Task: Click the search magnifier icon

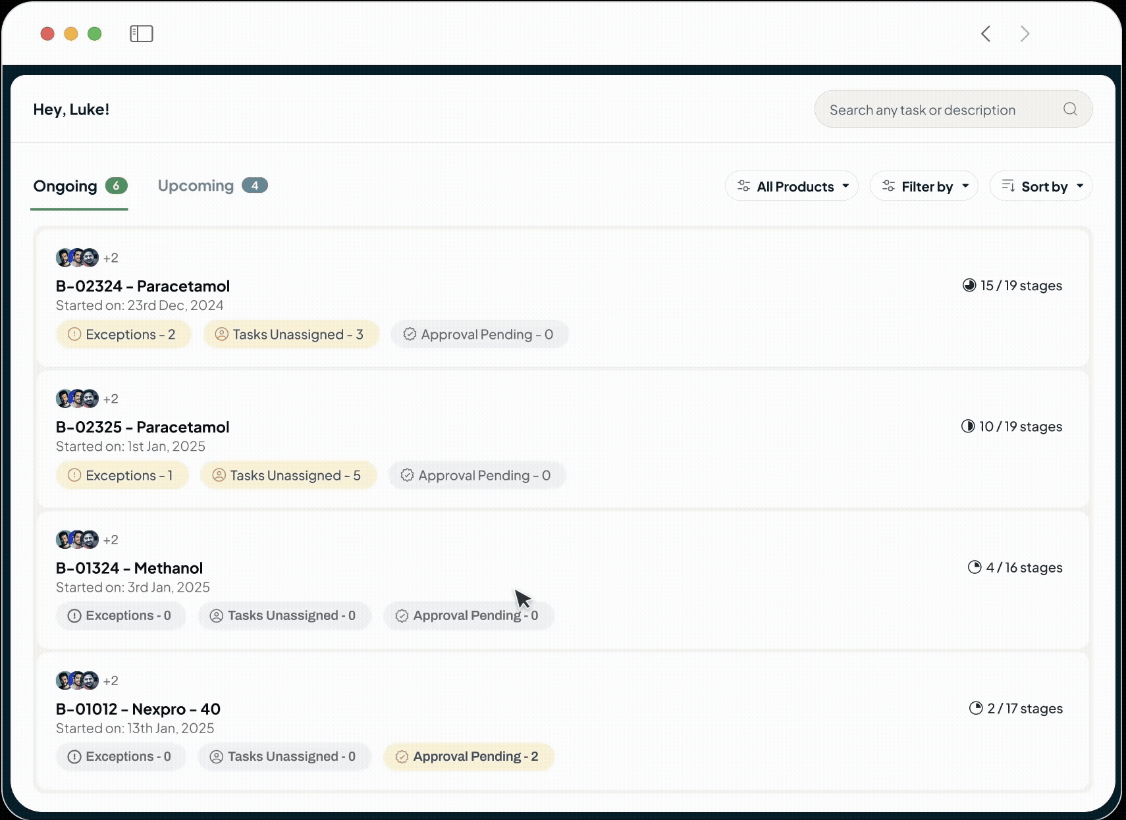Action: [1069, 109]
